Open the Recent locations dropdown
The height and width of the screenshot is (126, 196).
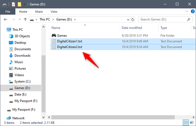[x=20, y=19]
